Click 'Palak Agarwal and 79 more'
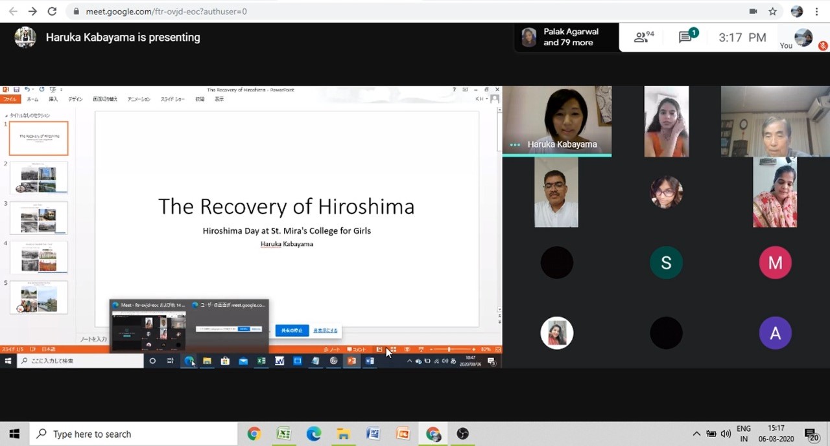This screenshot has height=446, width=830. (x=566, y=37)
